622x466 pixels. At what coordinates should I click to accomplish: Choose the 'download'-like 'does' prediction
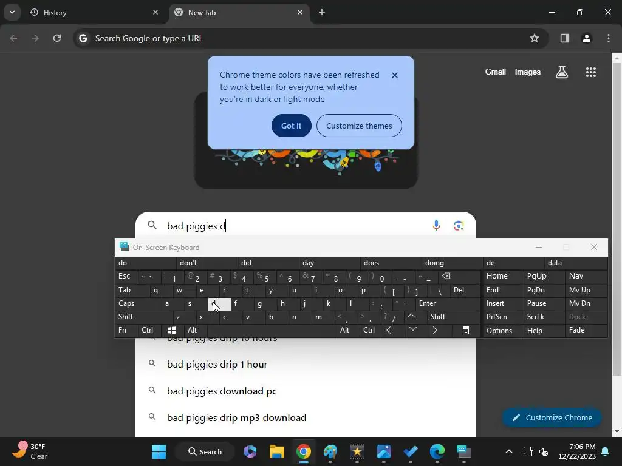point(391,263)
